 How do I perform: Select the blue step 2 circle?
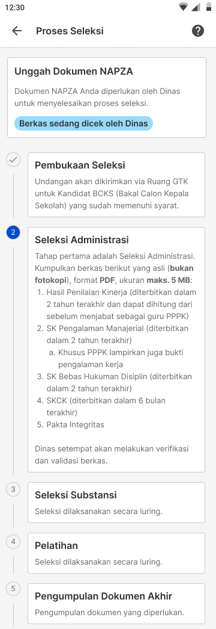[x=13, y=232]
